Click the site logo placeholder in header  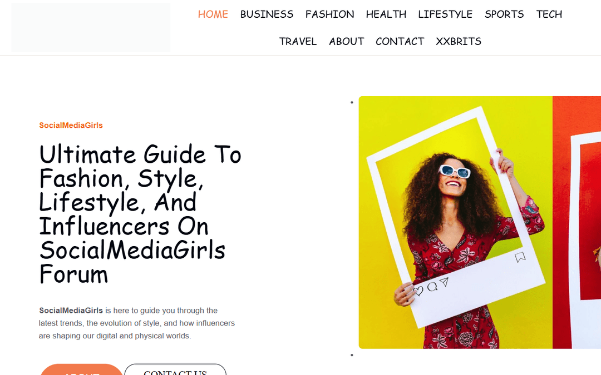[91, 27]
